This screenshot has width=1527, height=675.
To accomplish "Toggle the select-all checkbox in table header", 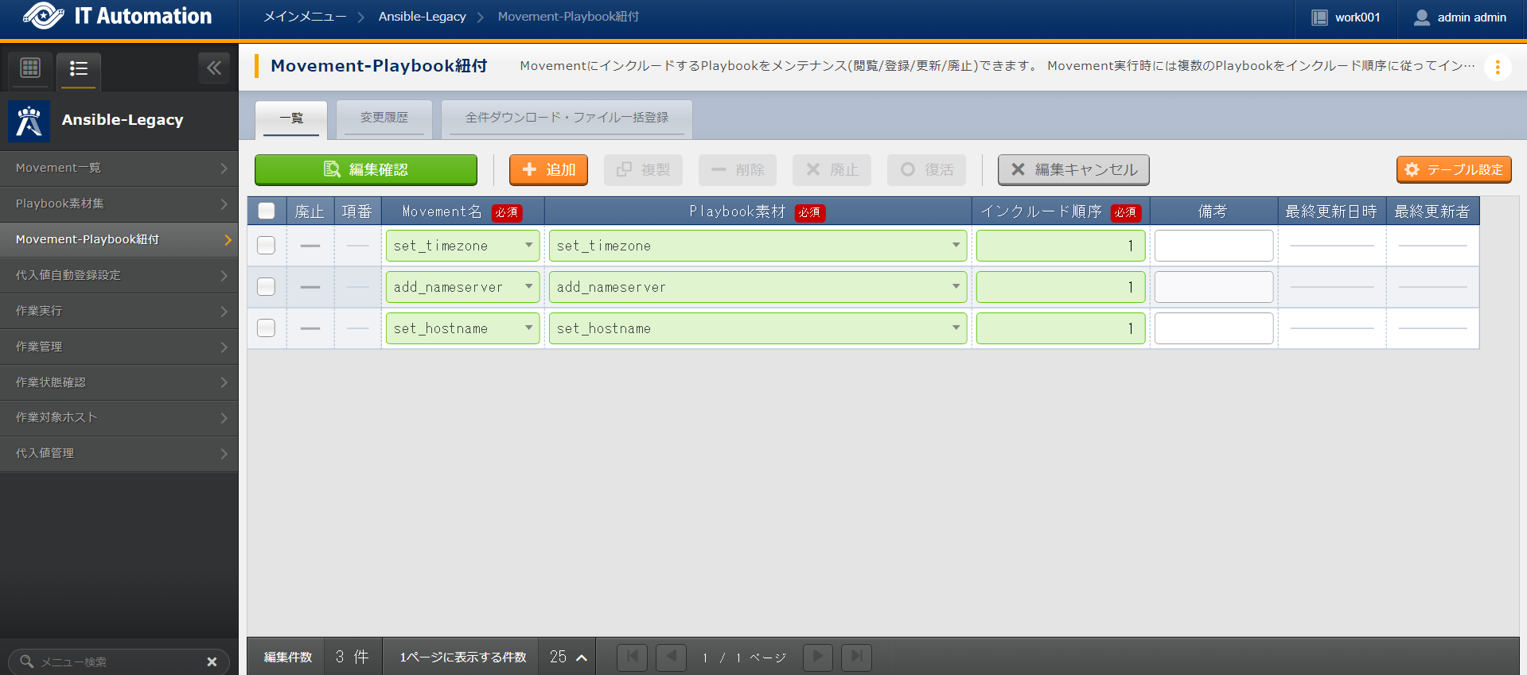I will [x=267, y=211].
